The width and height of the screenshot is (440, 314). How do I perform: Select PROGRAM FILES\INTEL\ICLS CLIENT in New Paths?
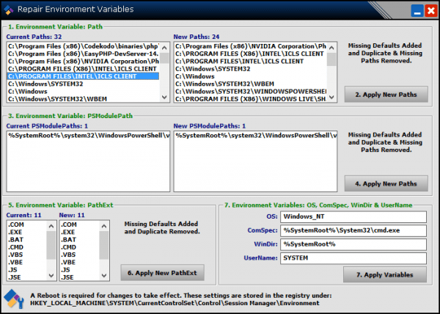coord(251,62)
